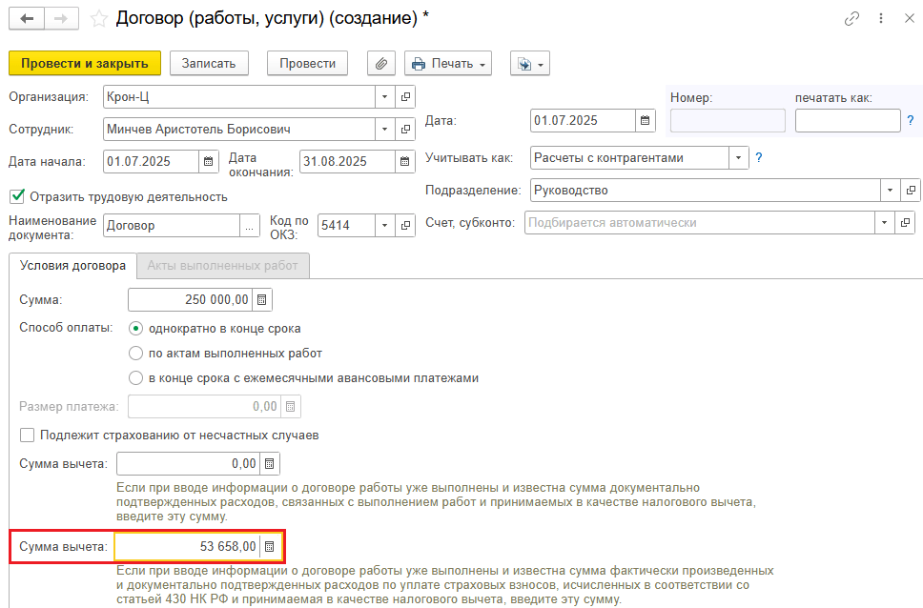Open calendar for Дата окончания field

tap(404, 161)
